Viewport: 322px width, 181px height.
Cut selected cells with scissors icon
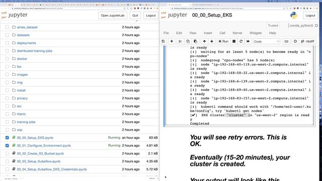coord(180,41)
